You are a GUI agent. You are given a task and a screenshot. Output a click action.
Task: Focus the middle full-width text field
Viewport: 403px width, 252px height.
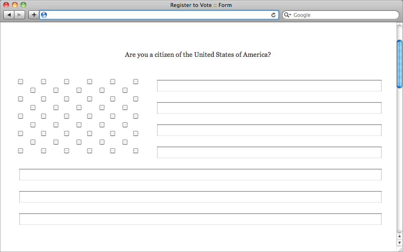(201, 197)
